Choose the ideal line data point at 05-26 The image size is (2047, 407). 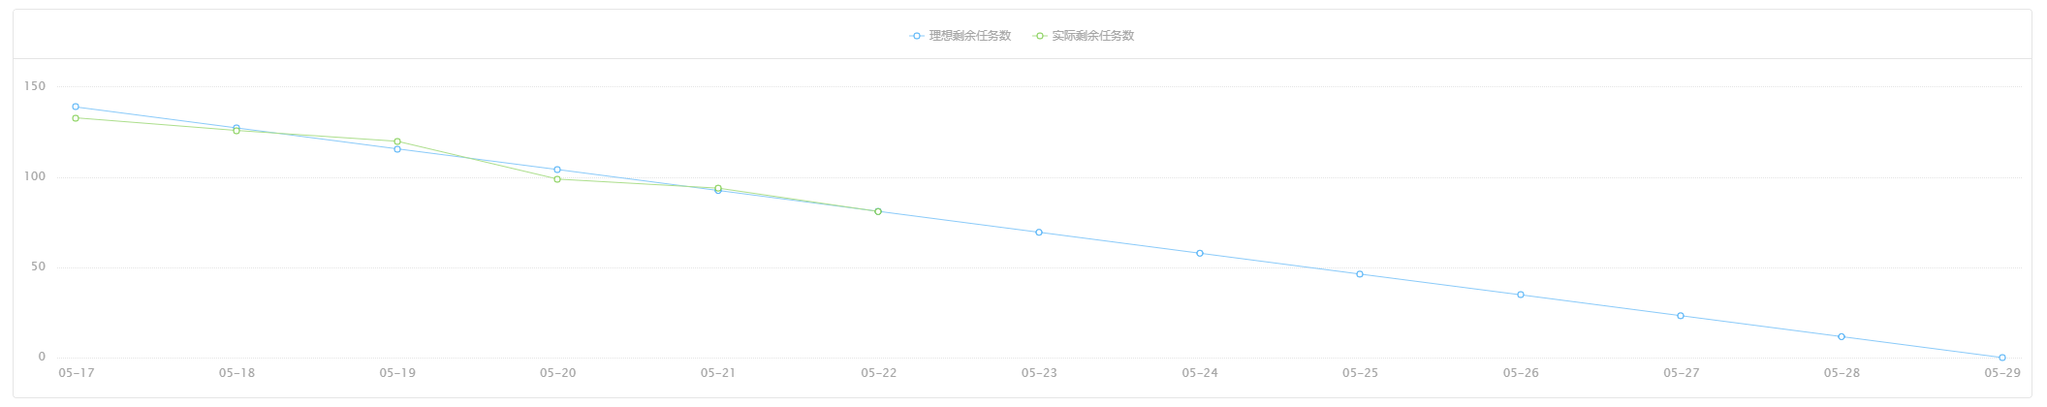1521,295
